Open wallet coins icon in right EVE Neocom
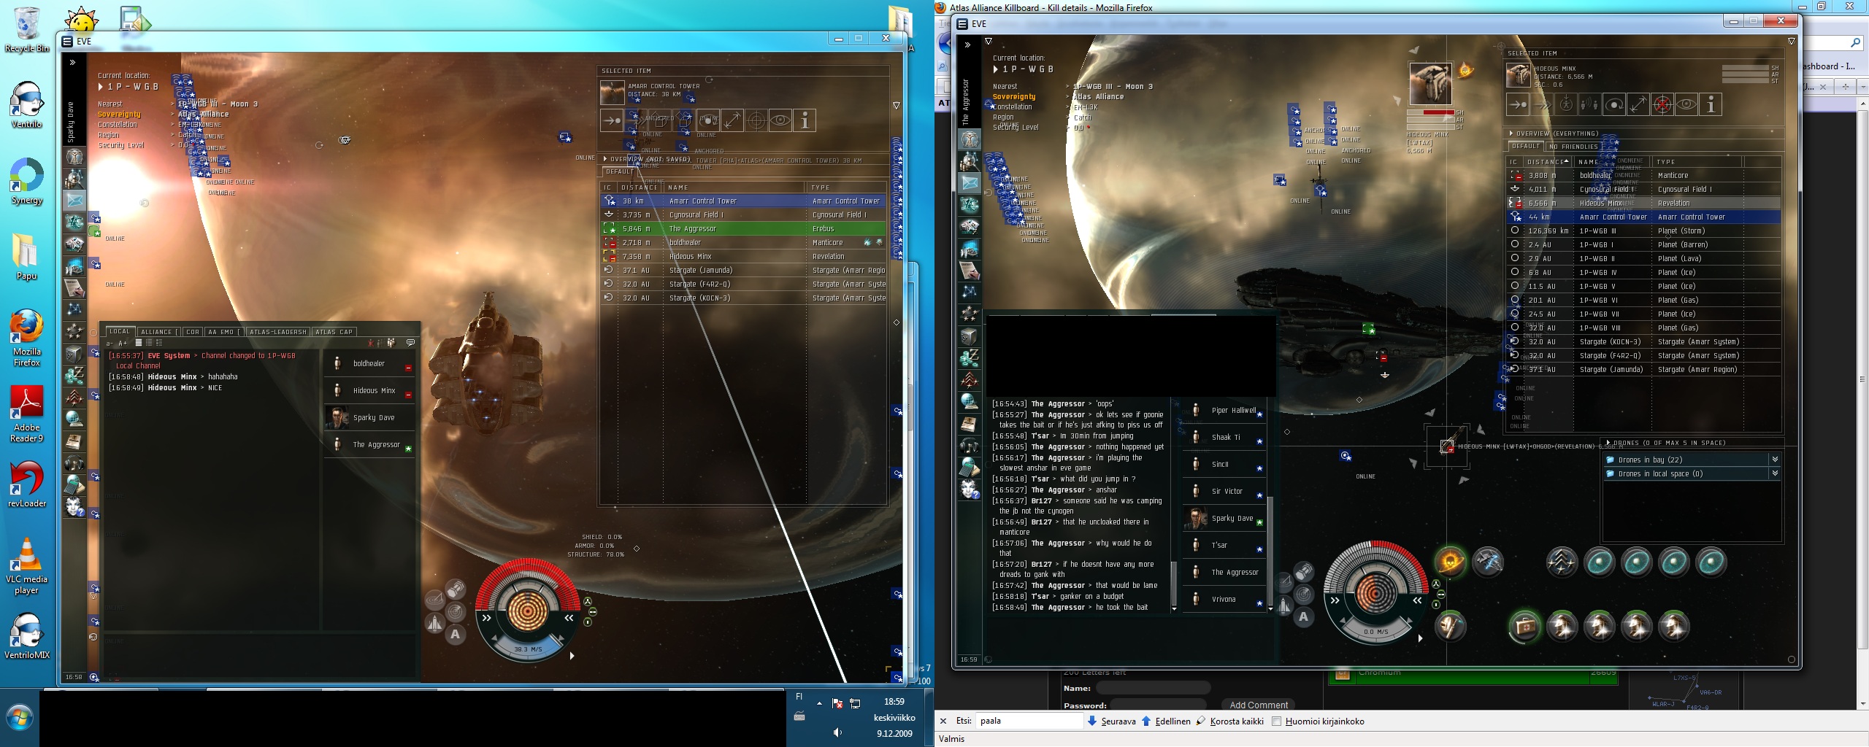The image size is (1869, 747). pyautogui.click(x=970, y=358)
